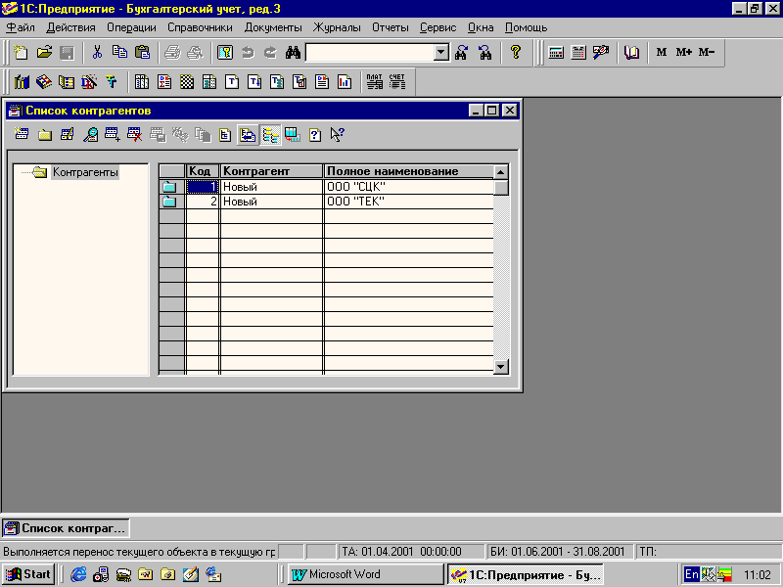
Task: Click the Полное наименование column header
Action: coord(409,171)
